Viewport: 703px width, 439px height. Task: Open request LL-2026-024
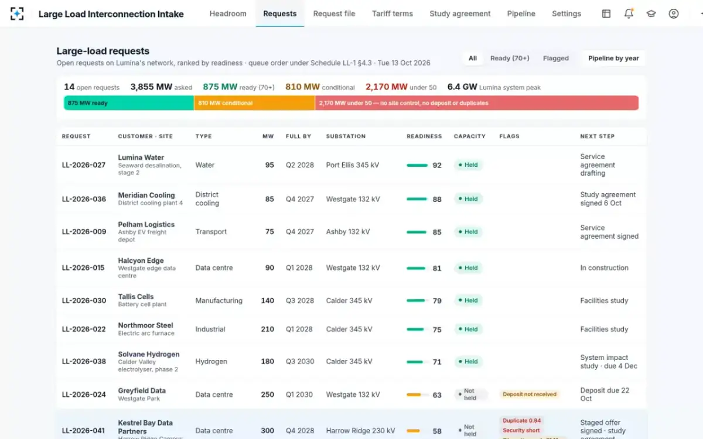[x=84, y=395]
